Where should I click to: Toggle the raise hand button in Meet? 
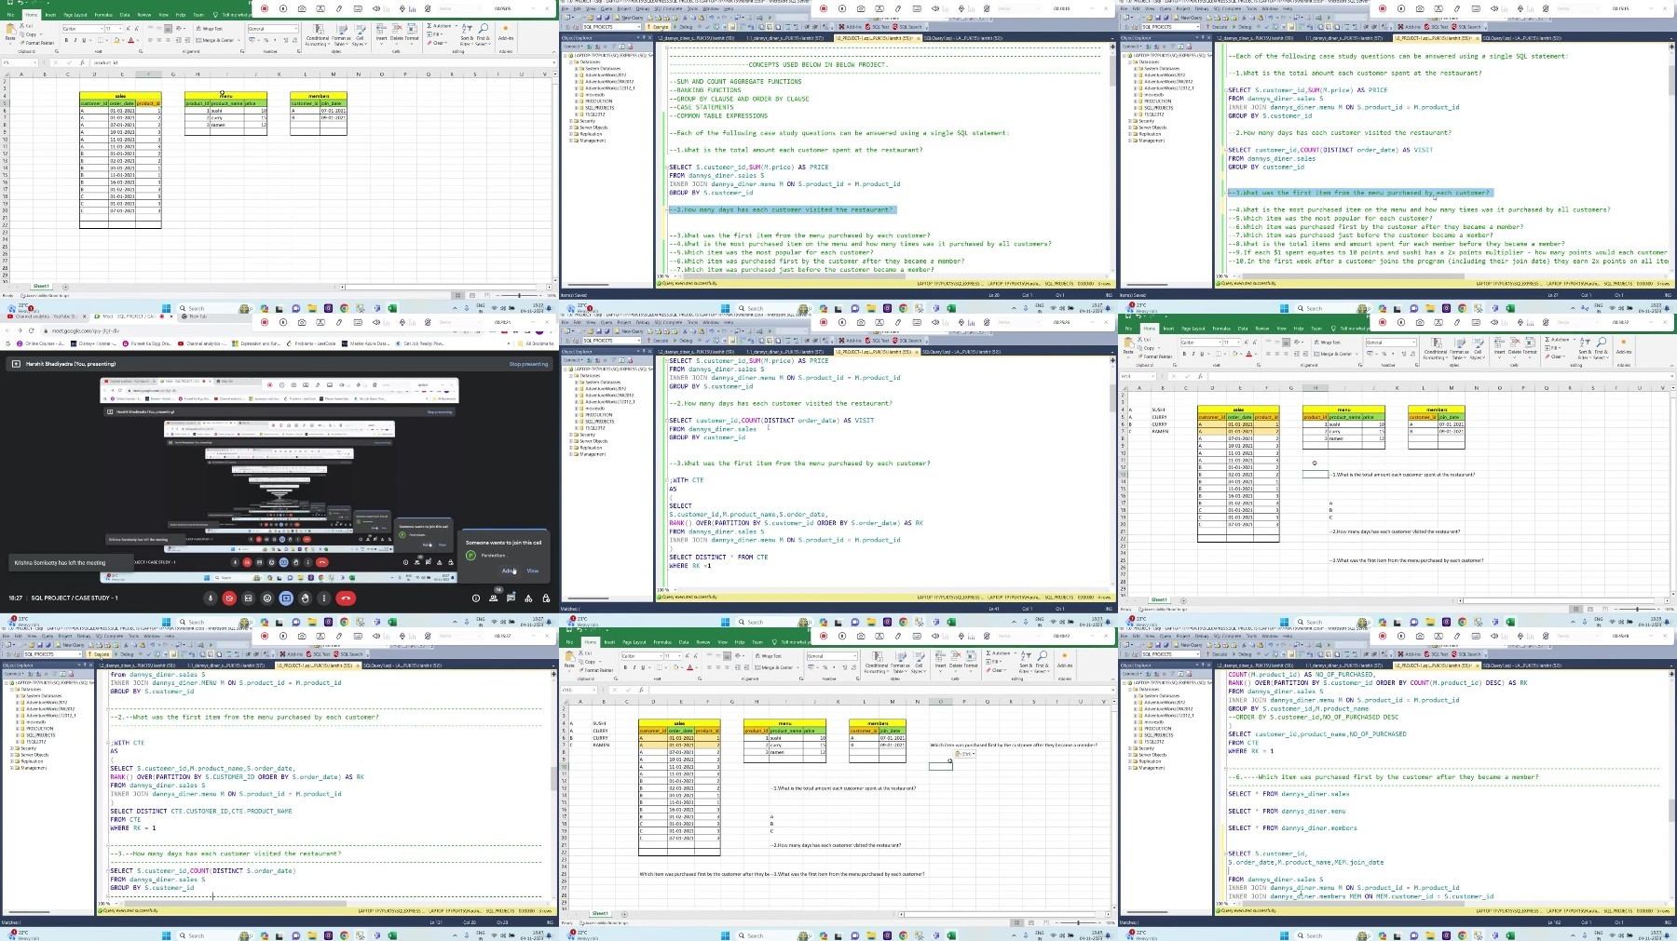306,598
